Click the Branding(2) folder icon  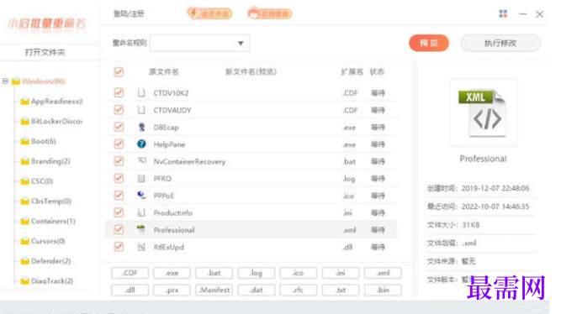click(25, 161)
